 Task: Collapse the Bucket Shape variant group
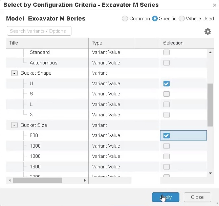(x=14, y=73)
